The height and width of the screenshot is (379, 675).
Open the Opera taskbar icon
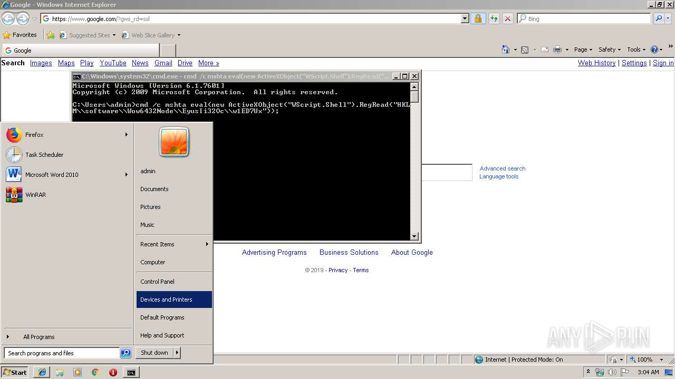coord(113,372)
